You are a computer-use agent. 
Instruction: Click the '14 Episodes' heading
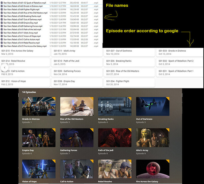(29, 92)
